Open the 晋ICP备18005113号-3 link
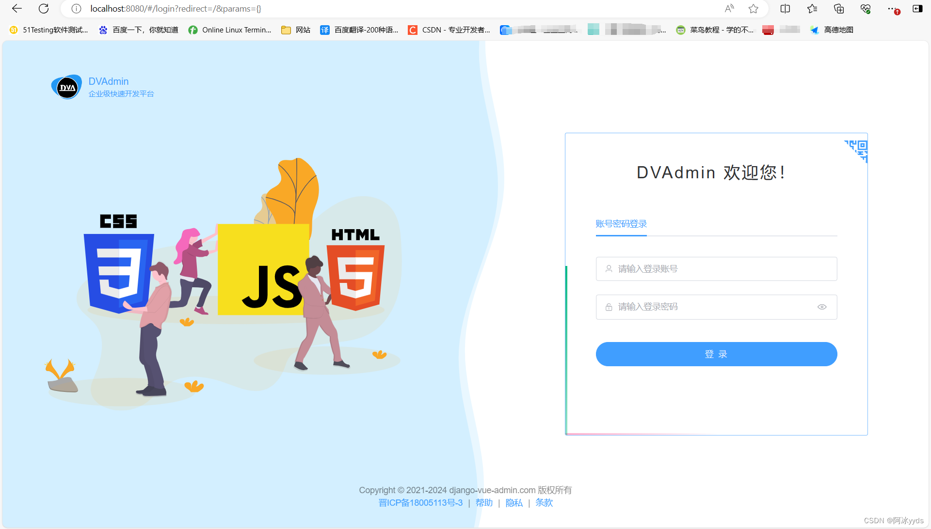The height and width of the screenshot is (529, 931). (x=420, y=503)
